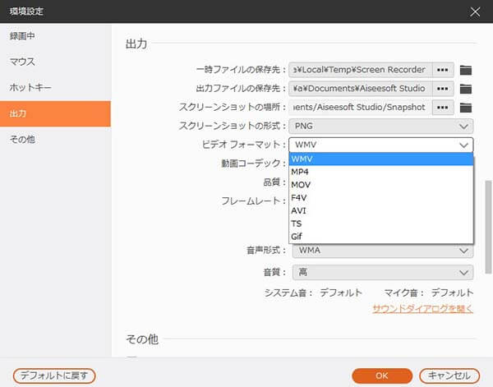The width and height of the screenshot is (493, 387).
Task: Expand the audio quality 高 dropdown
Action: coord(383,272)
